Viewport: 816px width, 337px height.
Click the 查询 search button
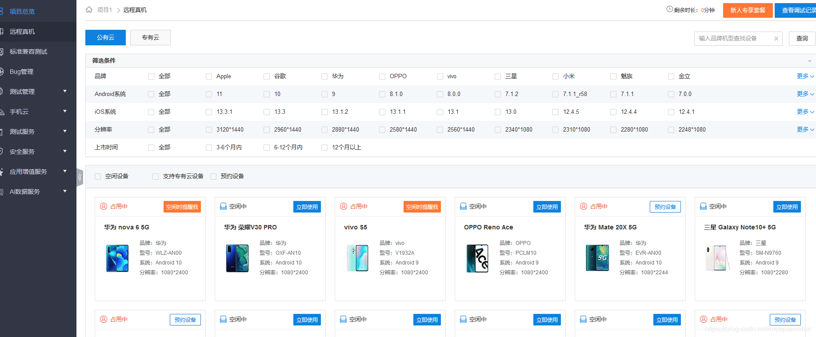click(802, 39)
